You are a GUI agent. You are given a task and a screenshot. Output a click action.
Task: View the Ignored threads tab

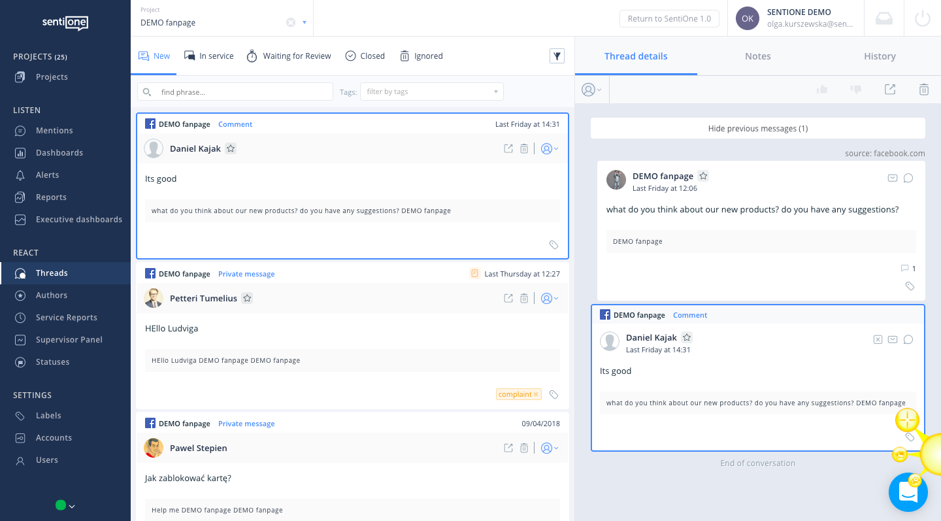point(421,56)
